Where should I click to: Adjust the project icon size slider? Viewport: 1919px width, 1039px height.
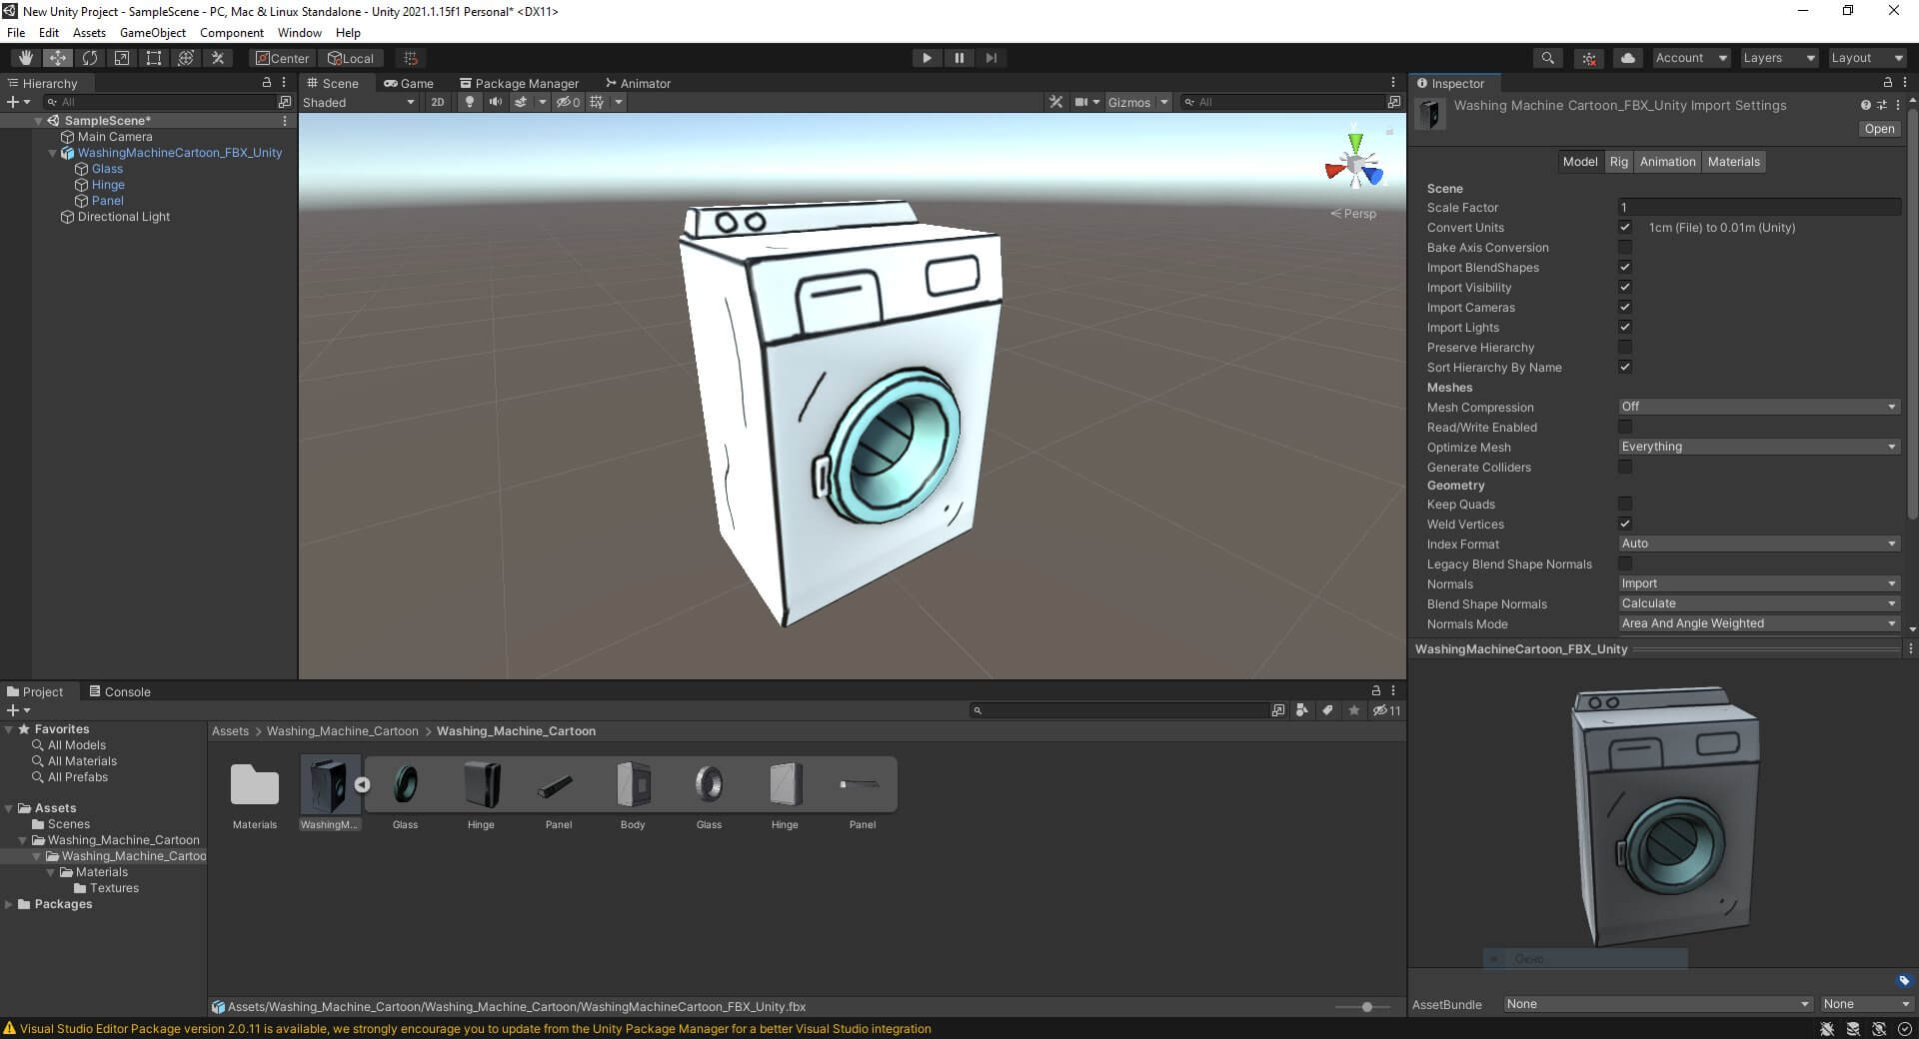click(x=1366, y=1007)
